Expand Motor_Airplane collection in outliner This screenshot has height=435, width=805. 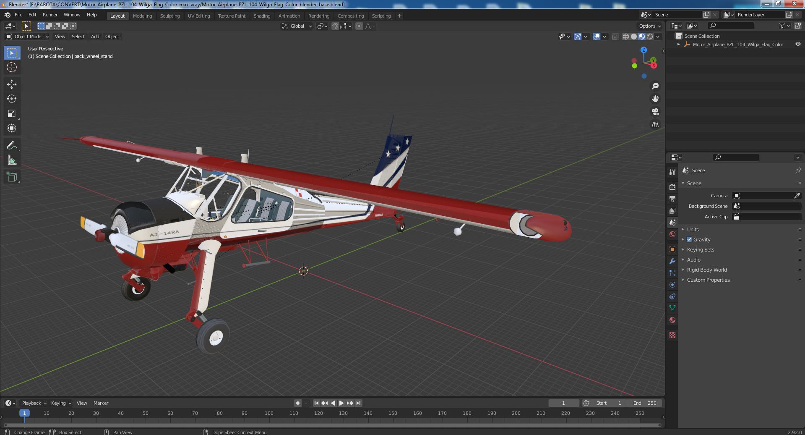pos(679,44)
